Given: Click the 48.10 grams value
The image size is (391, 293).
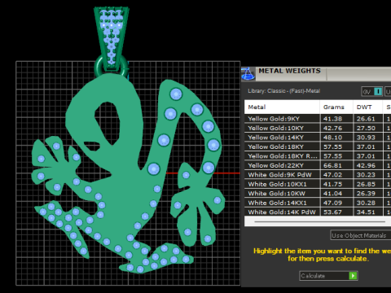Looking at the screenshot, I should pos(332,138).
